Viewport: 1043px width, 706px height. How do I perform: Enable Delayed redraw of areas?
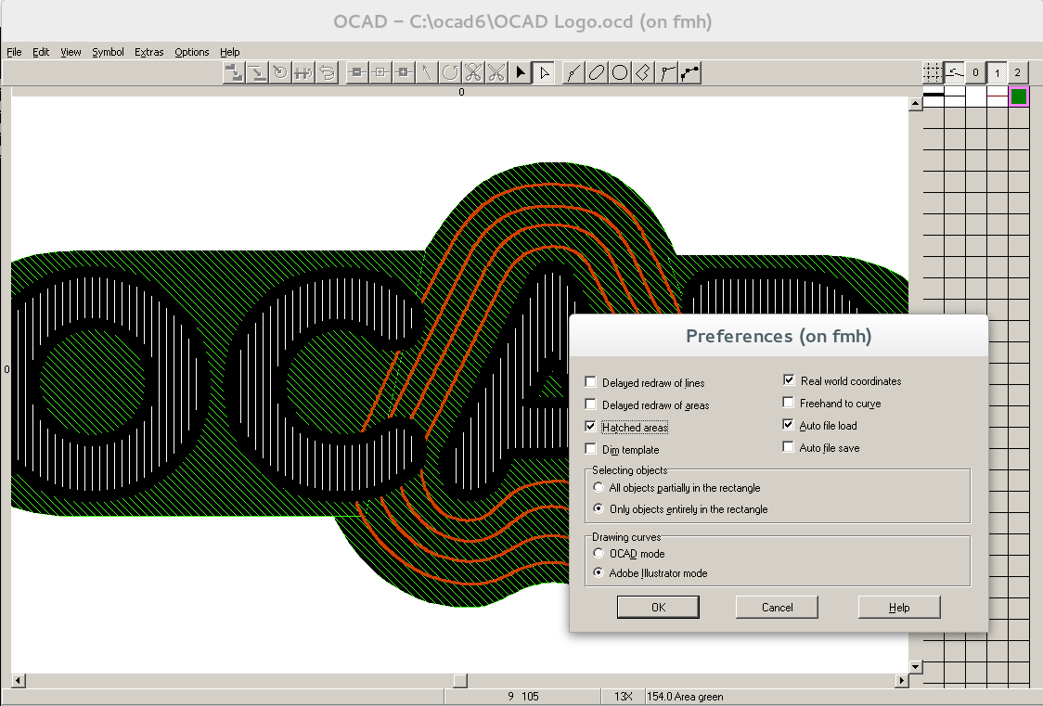590,404
